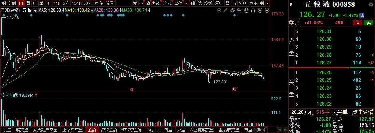The height and width of the screenshot is (133, 375).
Task: Toggle chart visibility with the eye icon
Action: [x=233, y=10]
